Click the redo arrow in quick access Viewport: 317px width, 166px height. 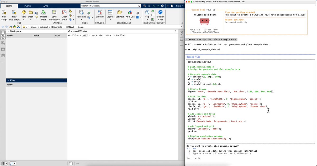point(158,6)
